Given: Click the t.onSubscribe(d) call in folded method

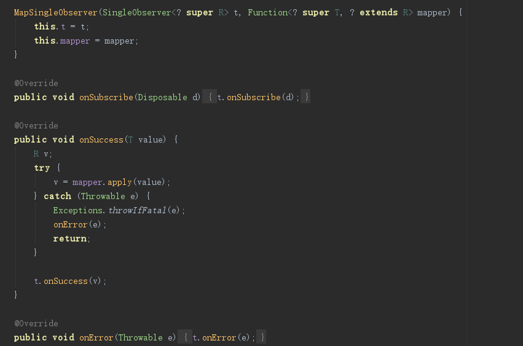Looking at the screenshot, I should click(256, 97).
